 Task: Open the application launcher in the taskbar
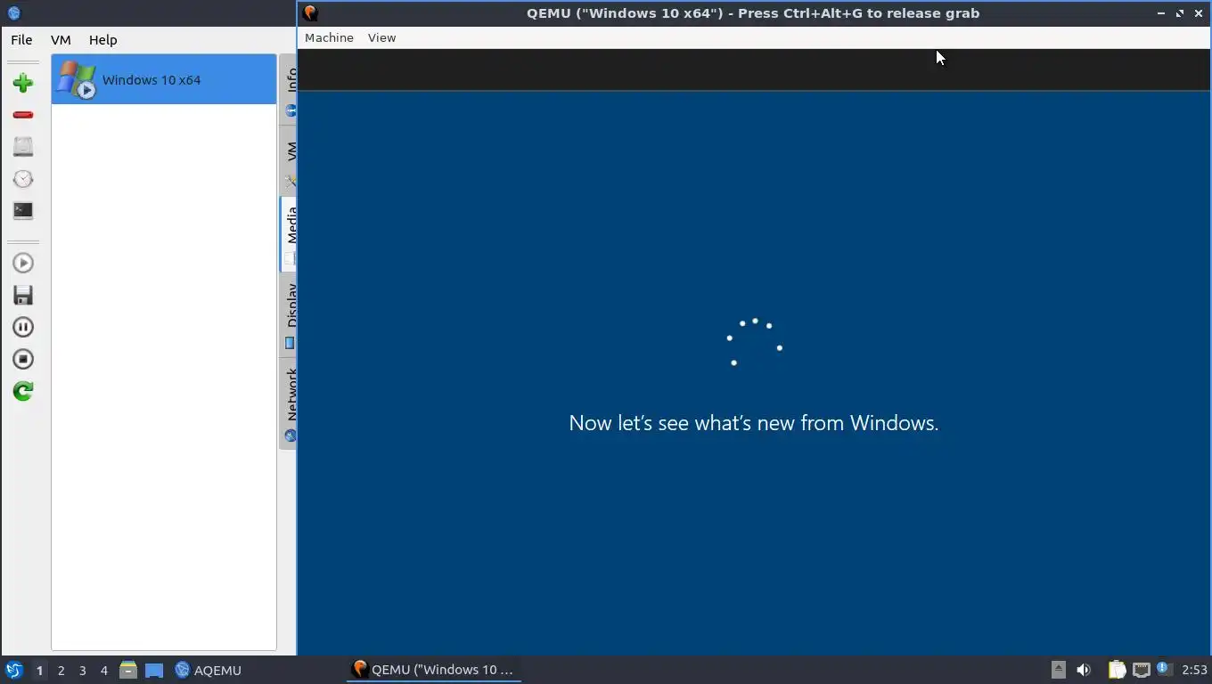tap(13, 670)
